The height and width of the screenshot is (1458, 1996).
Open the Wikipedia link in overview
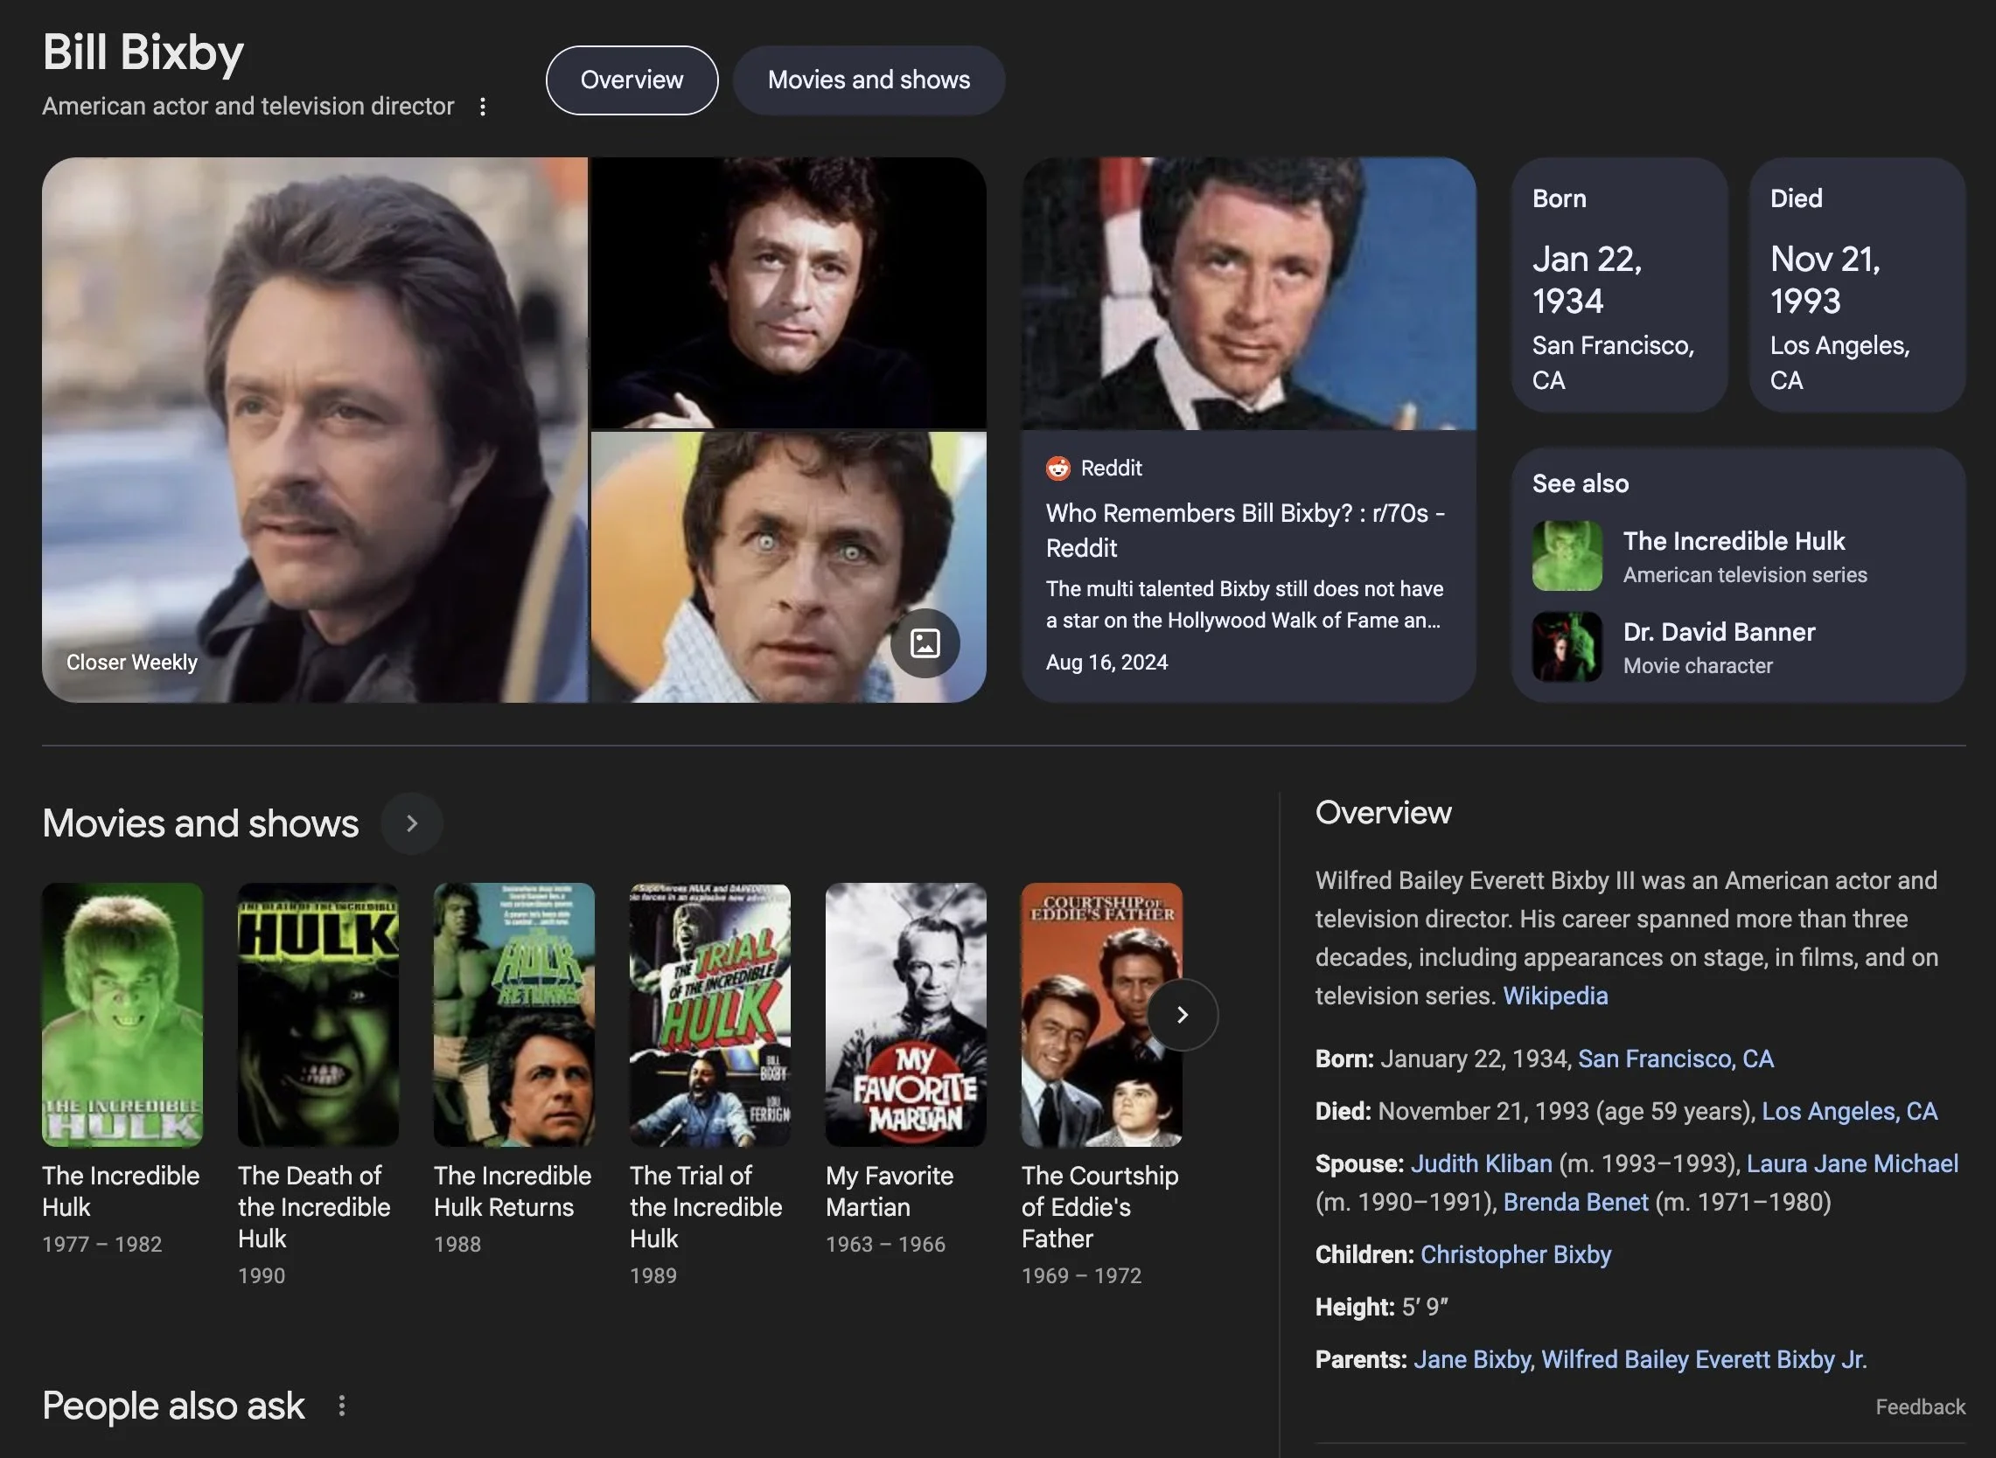pos(1554,996)
